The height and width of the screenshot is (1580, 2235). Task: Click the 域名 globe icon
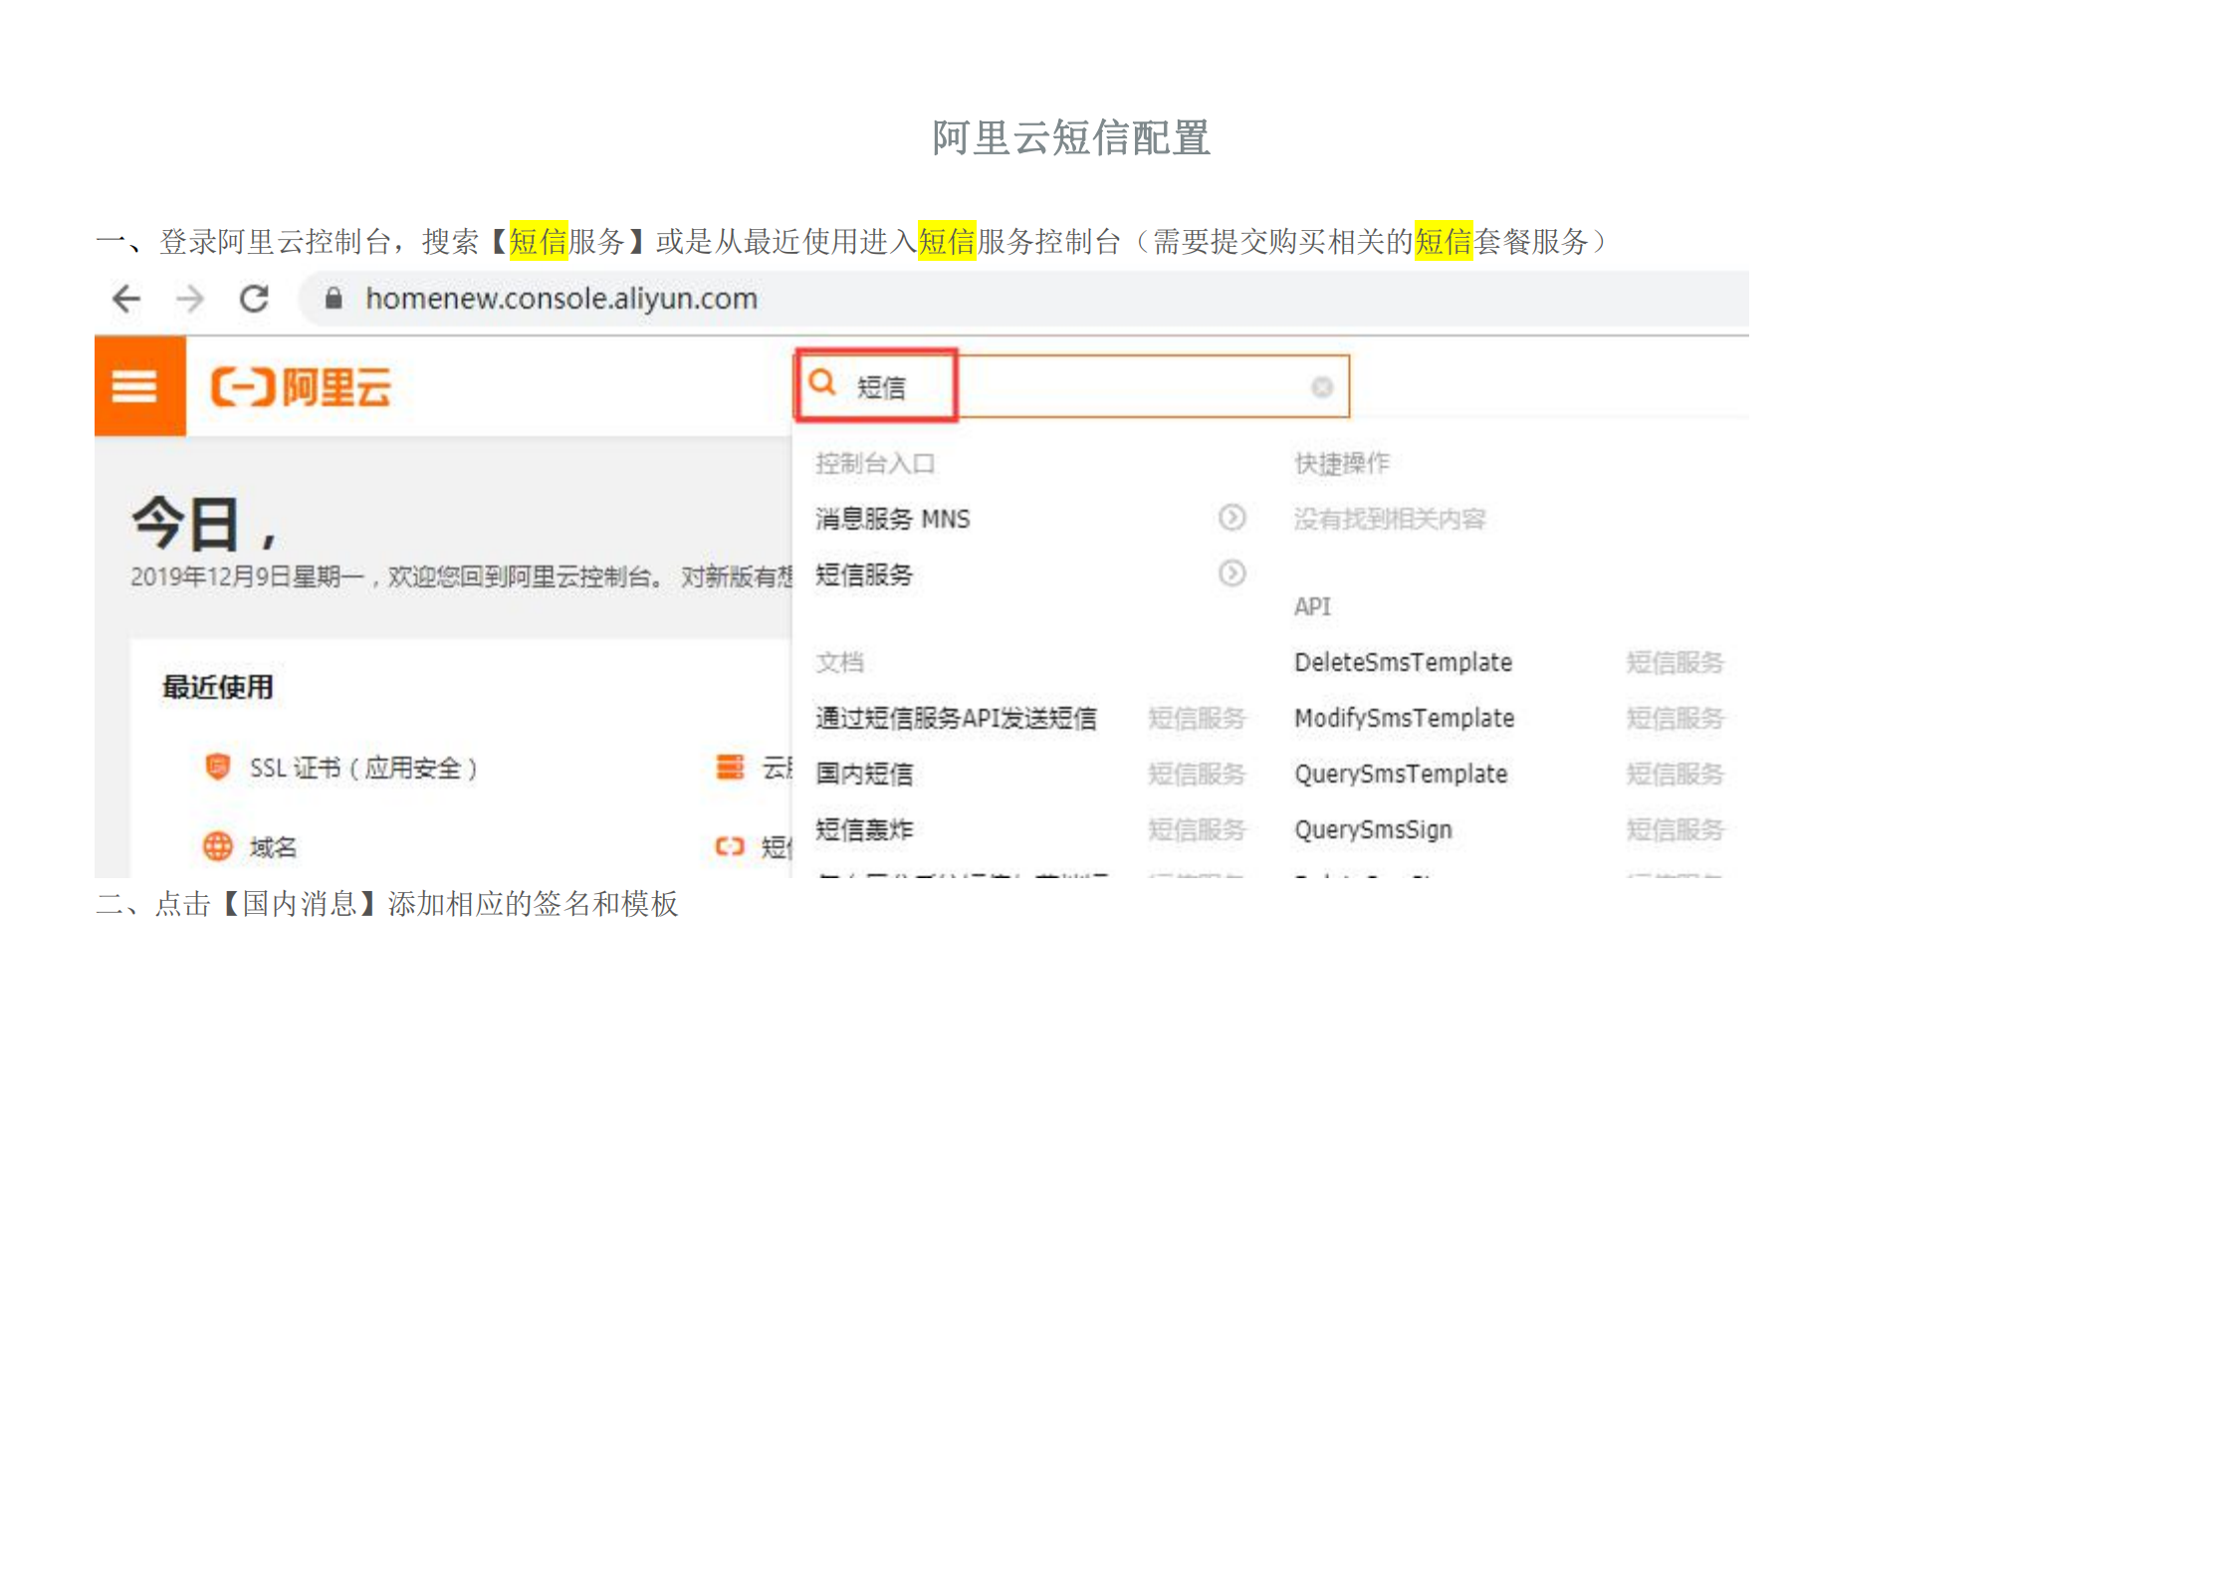click(x=217, y=846)
